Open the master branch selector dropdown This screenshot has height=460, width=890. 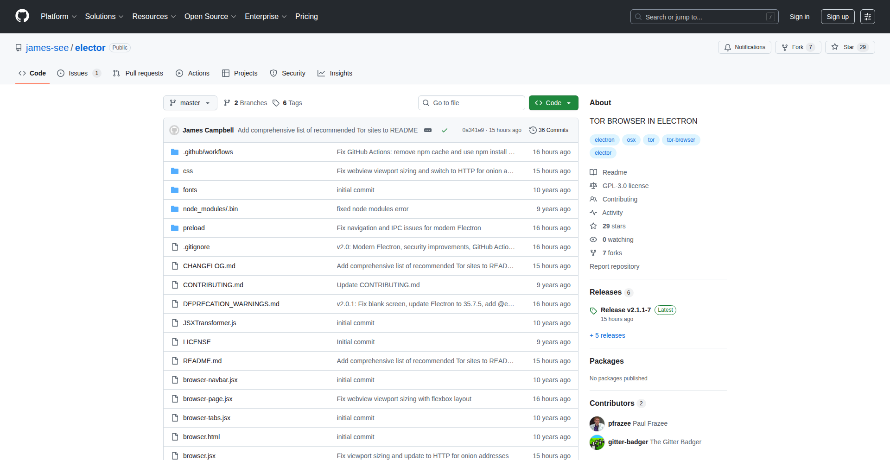[x=190, y=103]
